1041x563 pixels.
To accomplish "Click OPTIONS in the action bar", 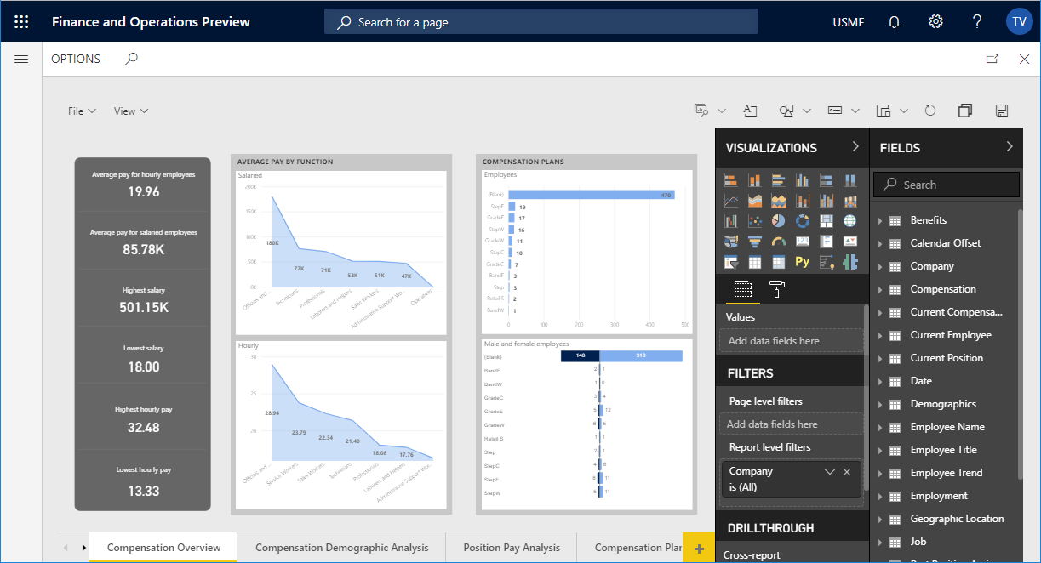I will (76, 59).
